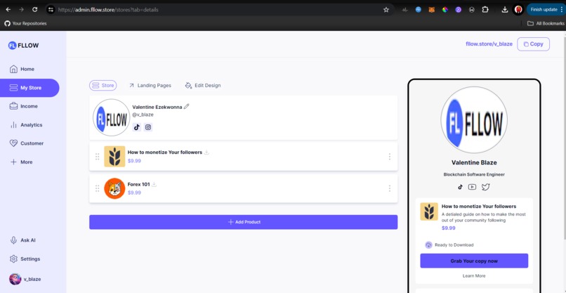Click Blockchain Software Engineer bio text
The width and height of the screenshot is (566, 293).
click(x=474, y=174)
